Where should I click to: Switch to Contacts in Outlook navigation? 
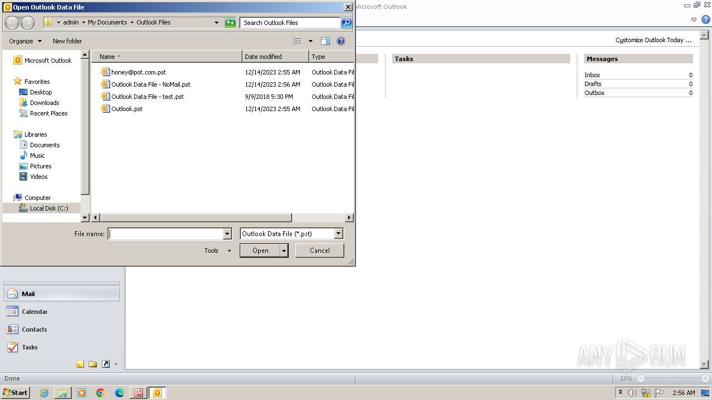(62, 329)
